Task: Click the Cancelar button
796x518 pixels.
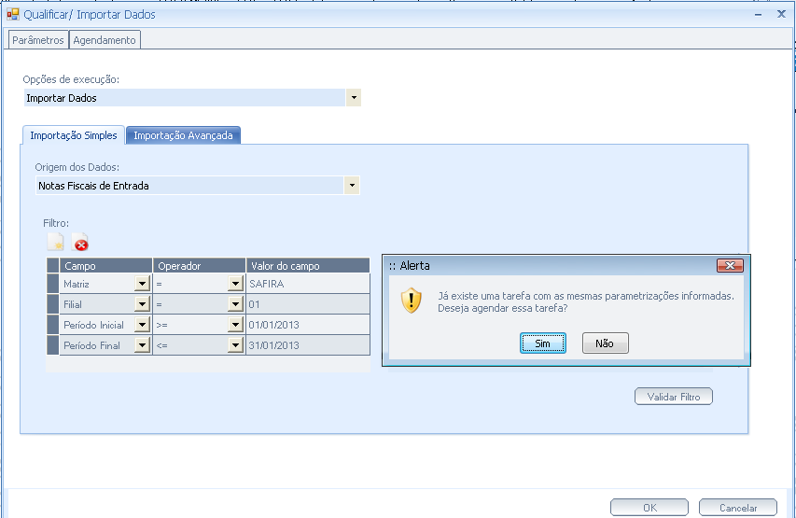Action: tap(738, 508)
